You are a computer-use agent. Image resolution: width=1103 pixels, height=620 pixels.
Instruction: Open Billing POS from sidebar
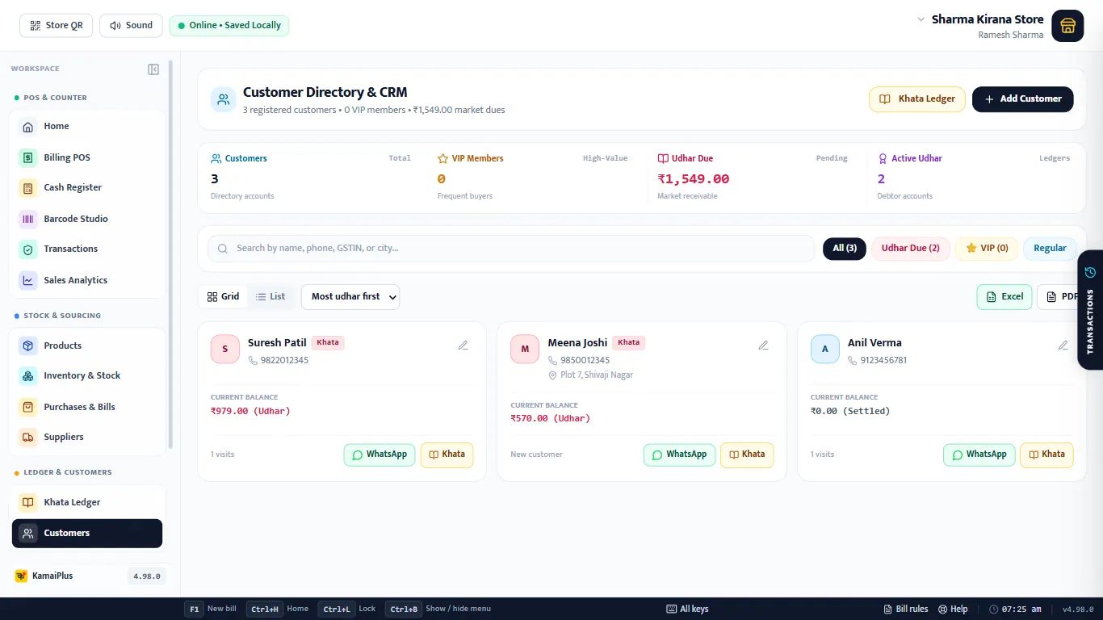tap(87, 157)
